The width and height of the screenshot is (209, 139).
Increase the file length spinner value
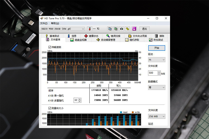[159, 72]
